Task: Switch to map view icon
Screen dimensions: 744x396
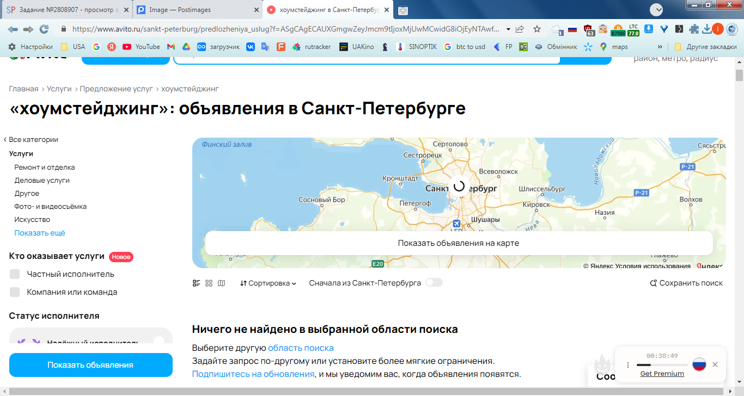Action: coord(221,283)
